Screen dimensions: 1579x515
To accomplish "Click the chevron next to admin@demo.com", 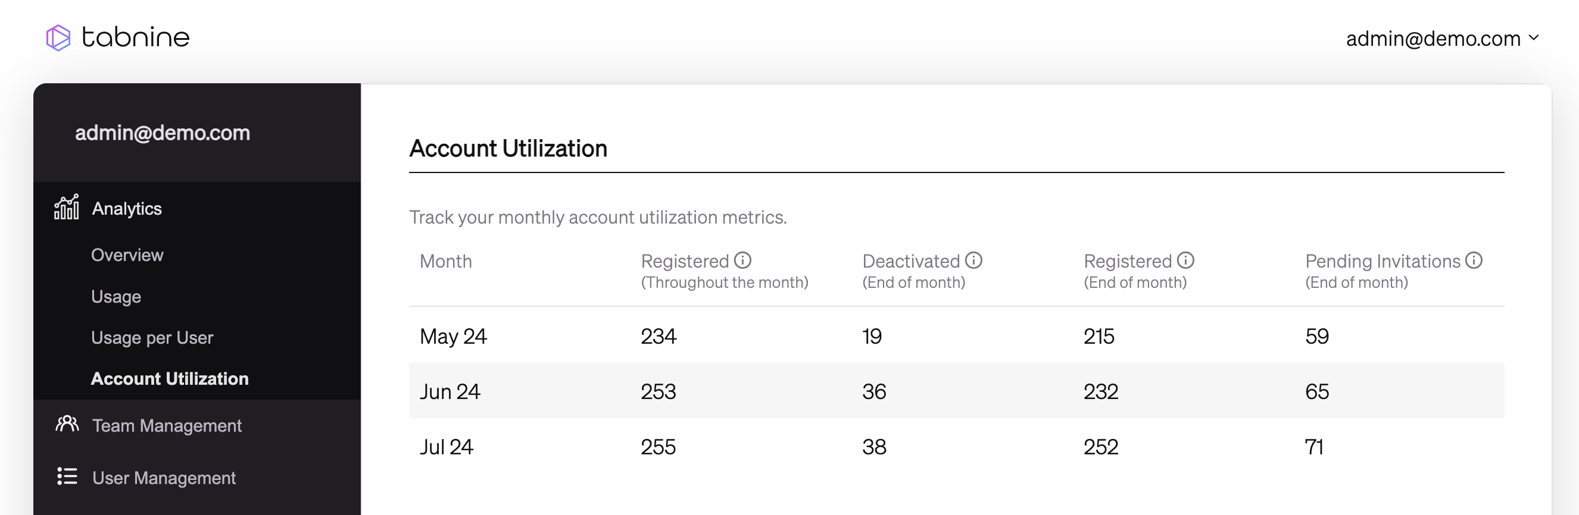I will [1534, 38].
